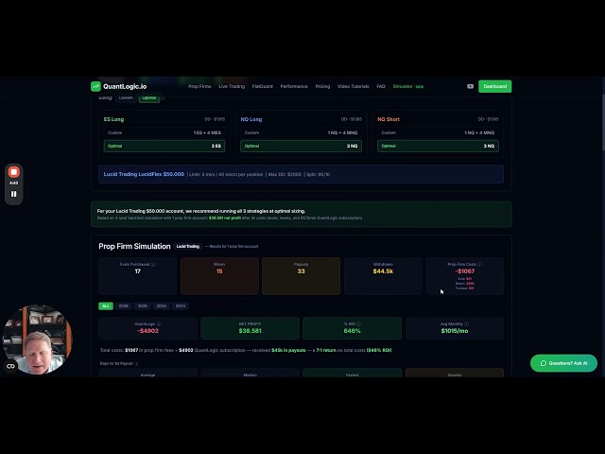Click info icon next to Prop Firm Costs
Viewport: 605px width, 454px height.
480,265
